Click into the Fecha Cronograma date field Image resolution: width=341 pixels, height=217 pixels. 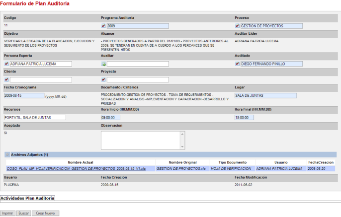pyautogui.click(x=24, y=95)
